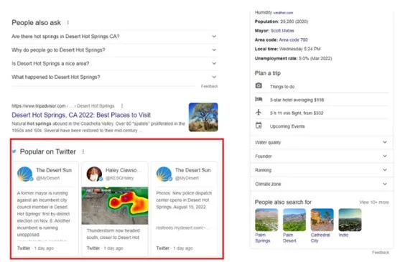Click the calendar icon for Upcoming Events
The width and height of the screenshot is (400, 262).
click(259, 126)
